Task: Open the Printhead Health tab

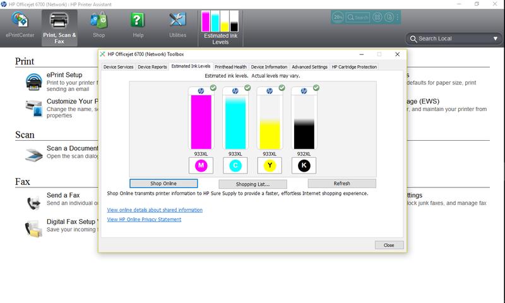Action: point(230,67)
